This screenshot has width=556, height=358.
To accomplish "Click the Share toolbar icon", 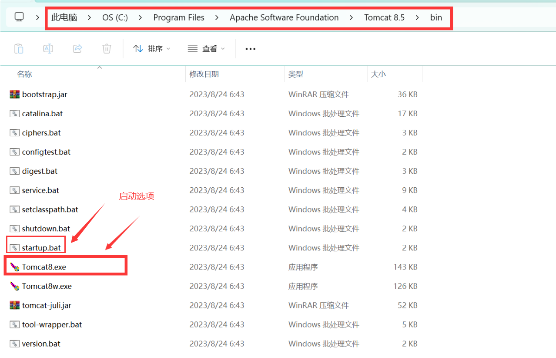I will pos(77,48).
